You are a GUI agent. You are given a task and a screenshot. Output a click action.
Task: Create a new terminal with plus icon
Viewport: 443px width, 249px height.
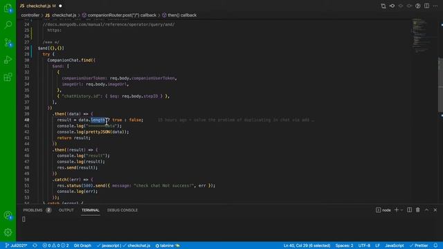click(x=397, y=210)
